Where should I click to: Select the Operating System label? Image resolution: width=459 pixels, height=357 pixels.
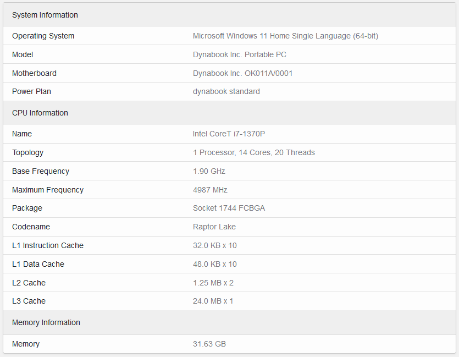43,36
